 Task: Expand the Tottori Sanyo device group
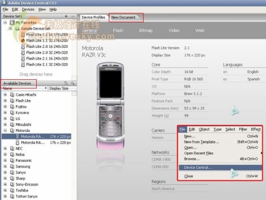(x=5, y=196)
